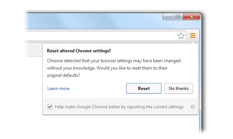Viewport: 233px width, 139px height.
Task: Click the 'Reset altered Chrome settings?' heading
Action: tap(79, 51)
